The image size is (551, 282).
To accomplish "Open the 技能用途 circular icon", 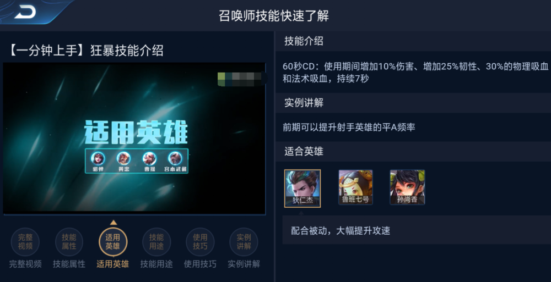I will [x=156, y=242].
